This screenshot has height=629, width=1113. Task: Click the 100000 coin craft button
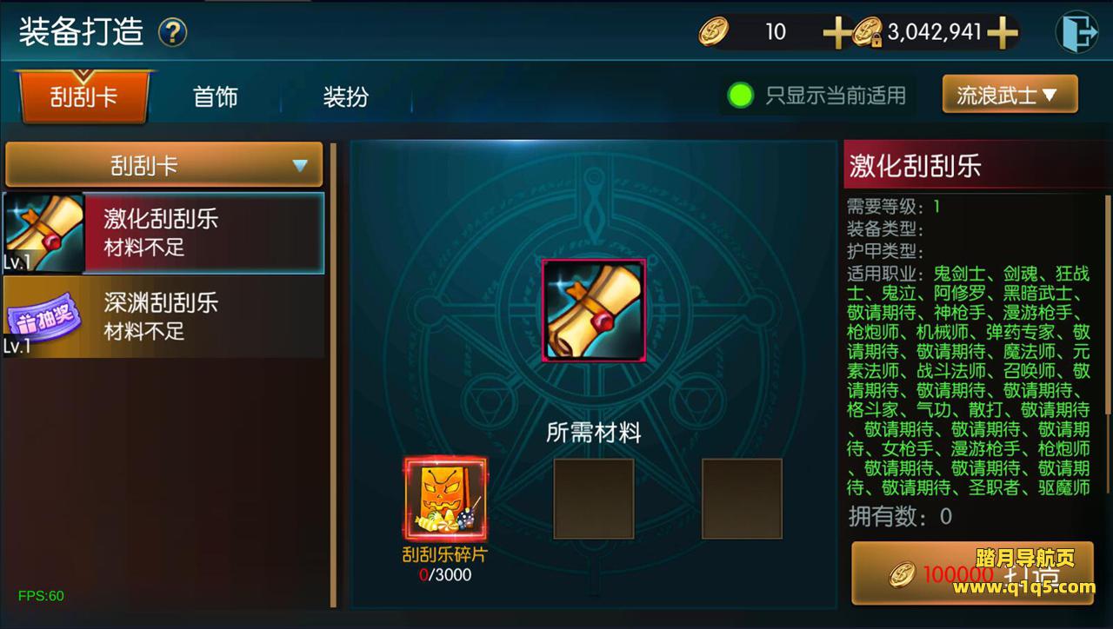click(972, 573)
